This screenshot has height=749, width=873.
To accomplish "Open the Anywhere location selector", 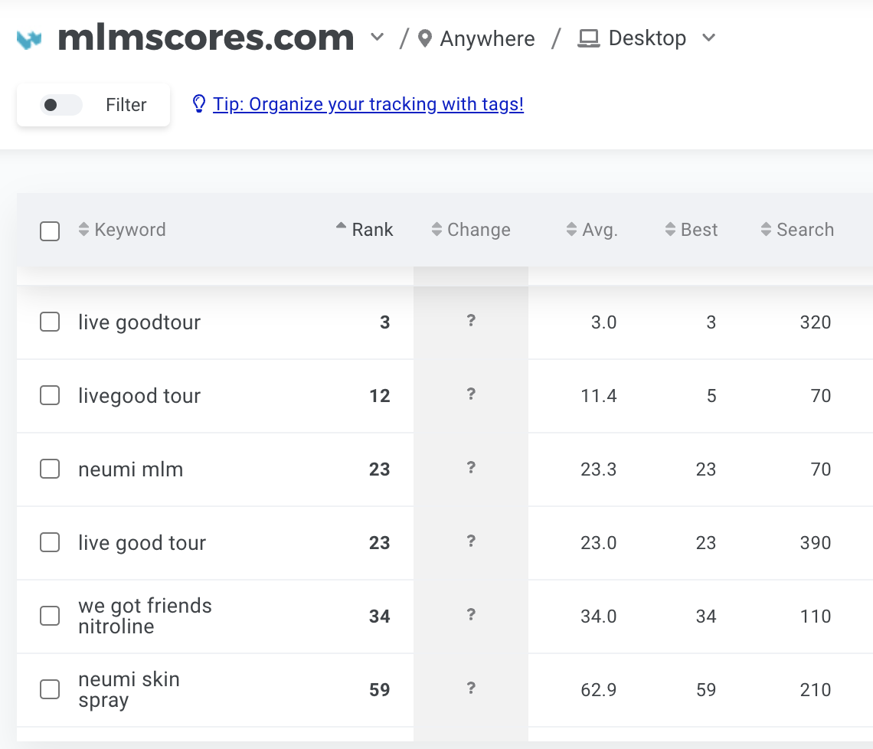I will 487,38.
